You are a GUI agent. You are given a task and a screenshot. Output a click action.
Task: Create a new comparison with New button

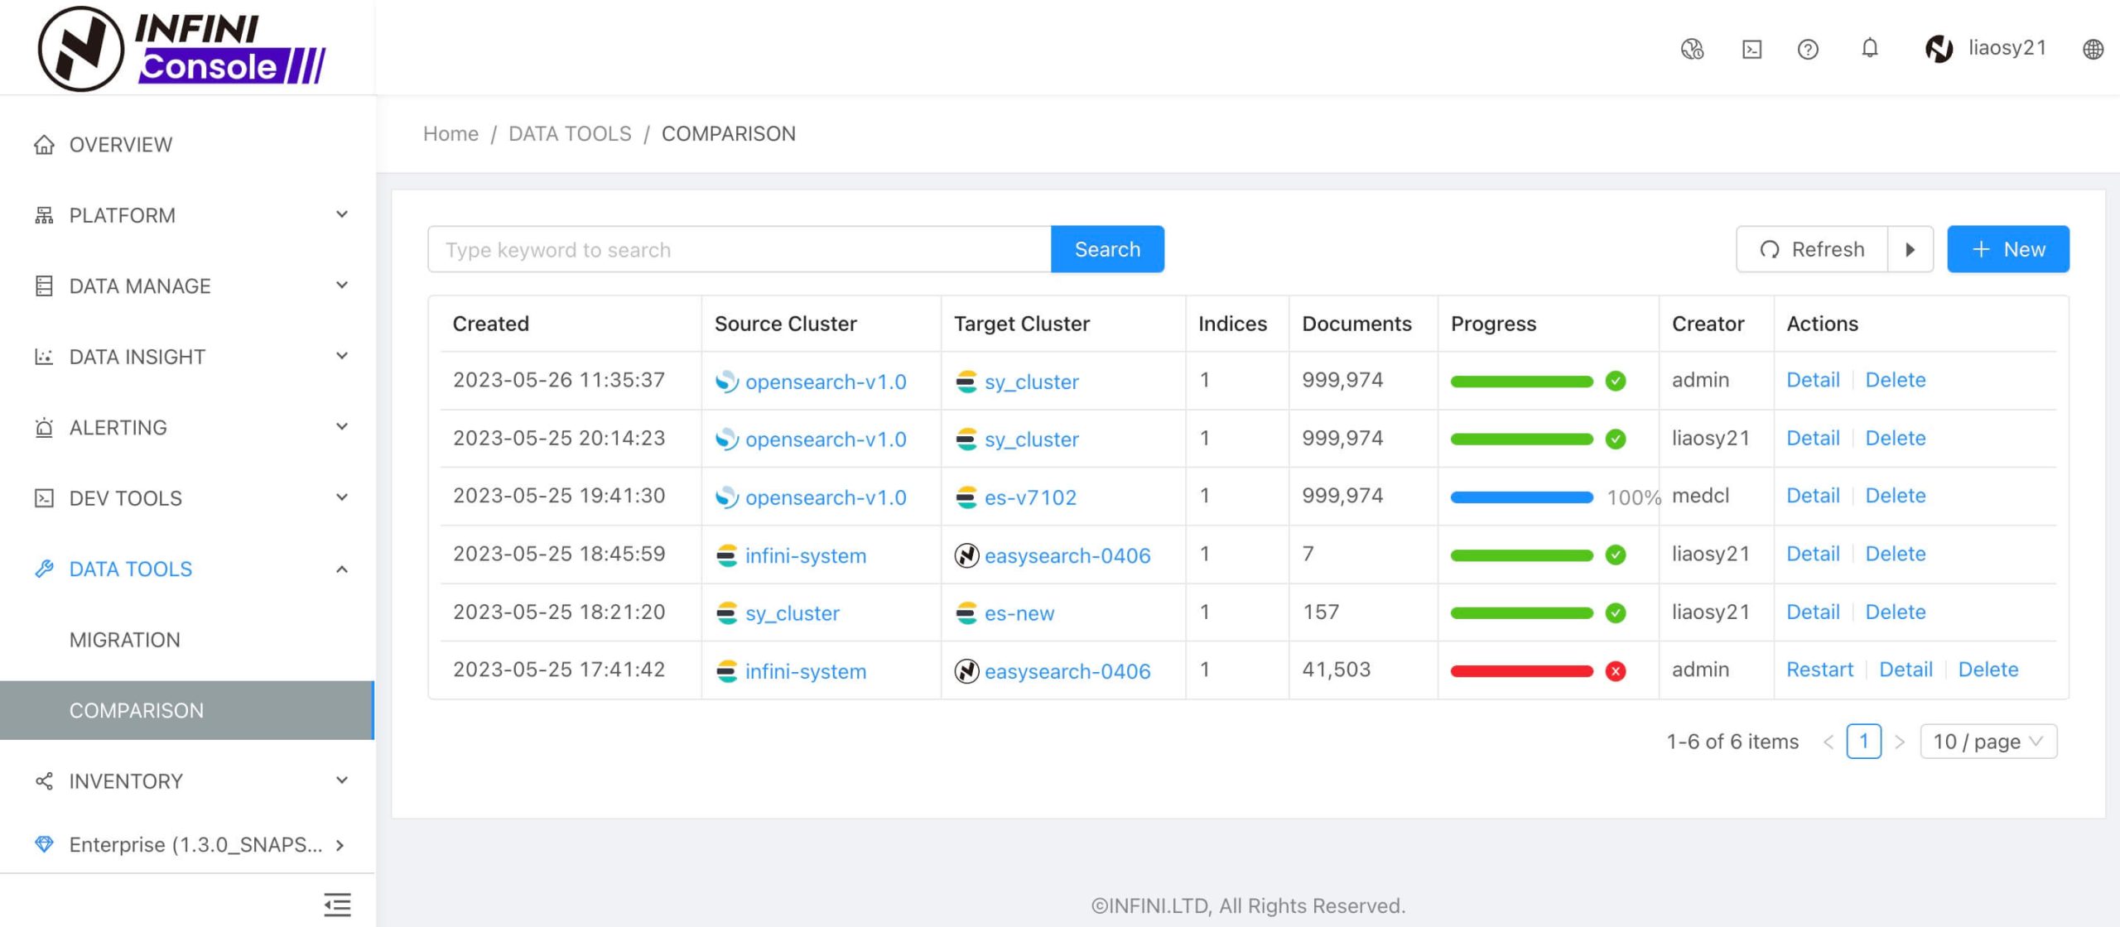[x=2008, y=249]
